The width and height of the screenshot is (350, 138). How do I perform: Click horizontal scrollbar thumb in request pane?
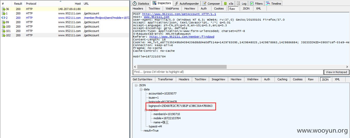182,67
